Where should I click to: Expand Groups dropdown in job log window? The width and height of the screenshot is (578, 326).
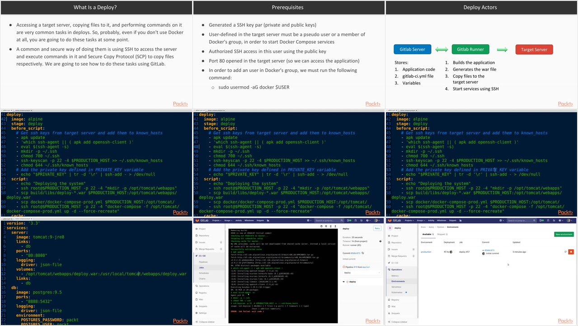click(x=228, y=220)
